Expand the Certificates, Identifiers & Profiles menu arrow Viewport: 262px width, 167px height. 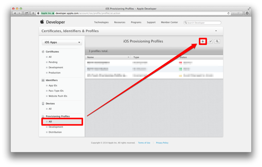tap(216, 31)
